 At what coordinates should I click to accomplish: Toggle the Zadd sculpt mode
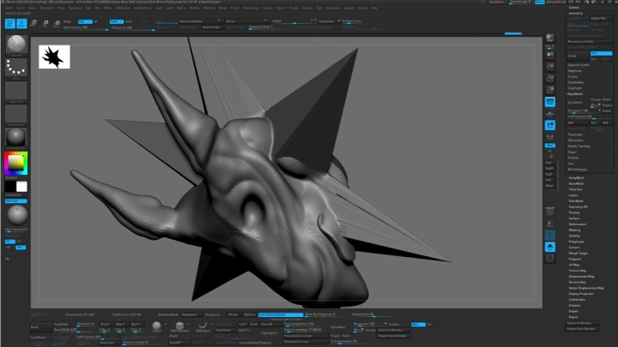(116, 21)
